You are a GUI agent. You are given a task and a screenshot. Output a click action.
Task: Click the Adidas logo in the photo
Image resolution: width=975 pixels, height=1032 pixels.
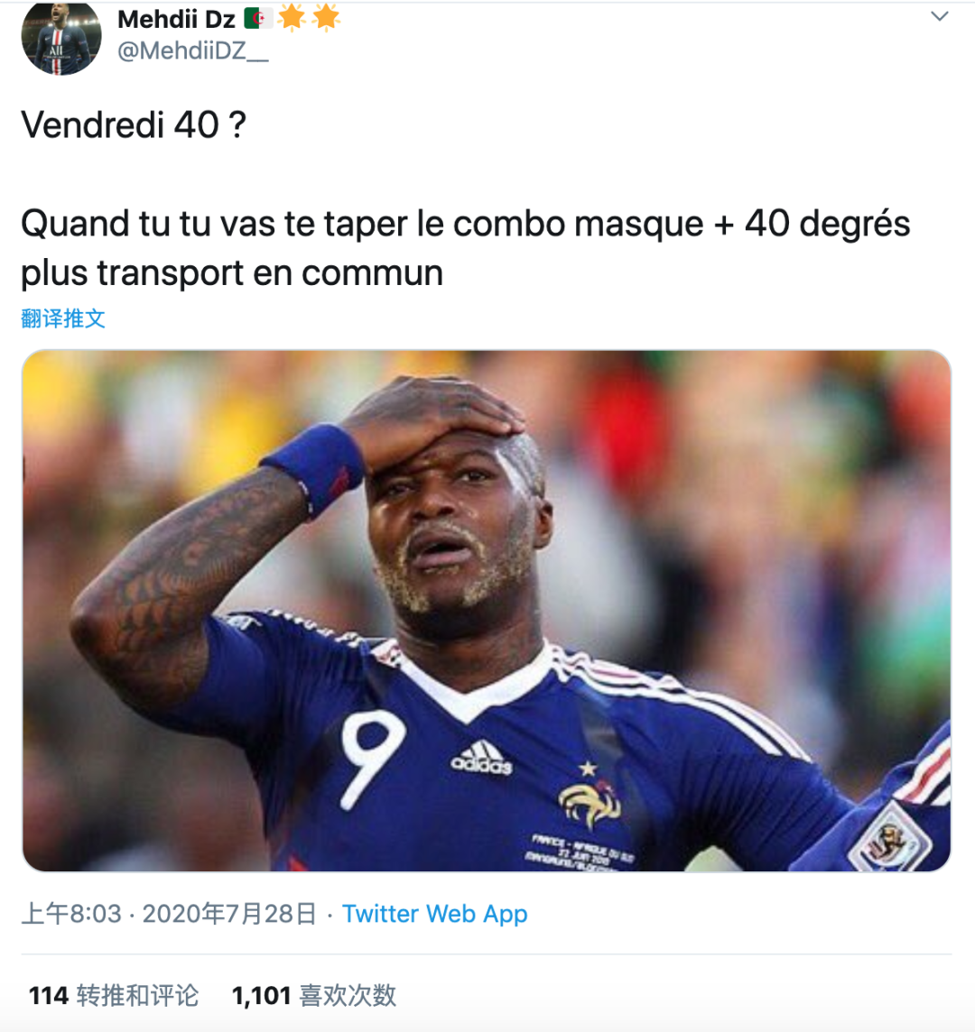481,758
